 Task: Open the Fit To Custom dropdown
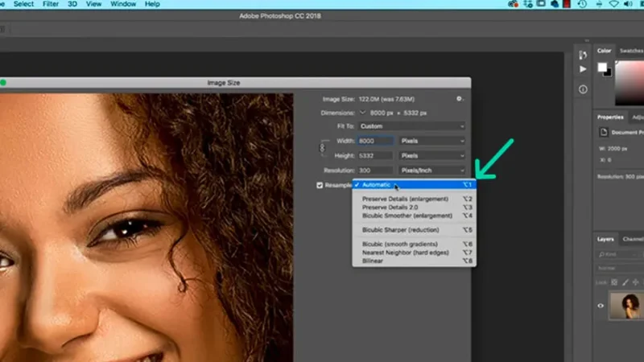(412, 126)
